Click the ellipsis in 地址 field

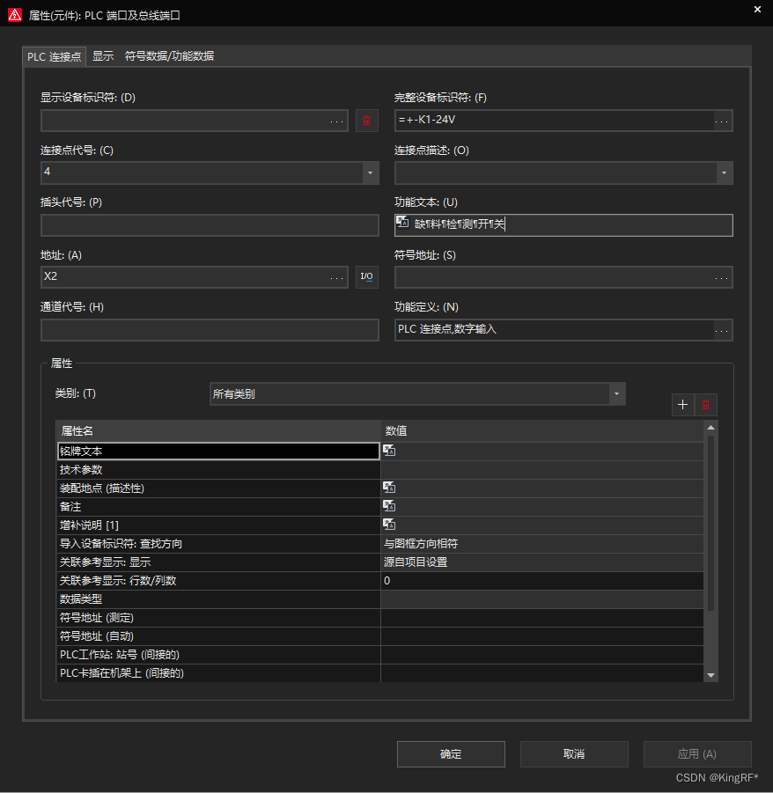coord(337,277)
